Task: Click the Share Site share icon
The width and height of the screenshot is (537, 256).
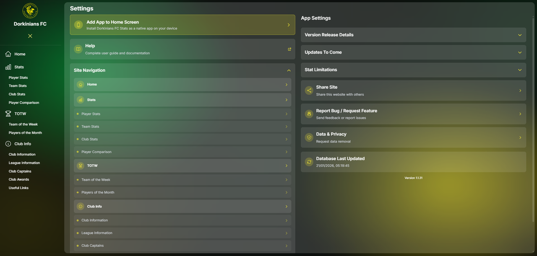Action: point(309,91)
